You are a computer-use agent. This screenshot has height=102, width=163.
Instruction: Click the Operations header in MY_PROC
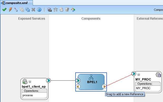pos(148,84)
